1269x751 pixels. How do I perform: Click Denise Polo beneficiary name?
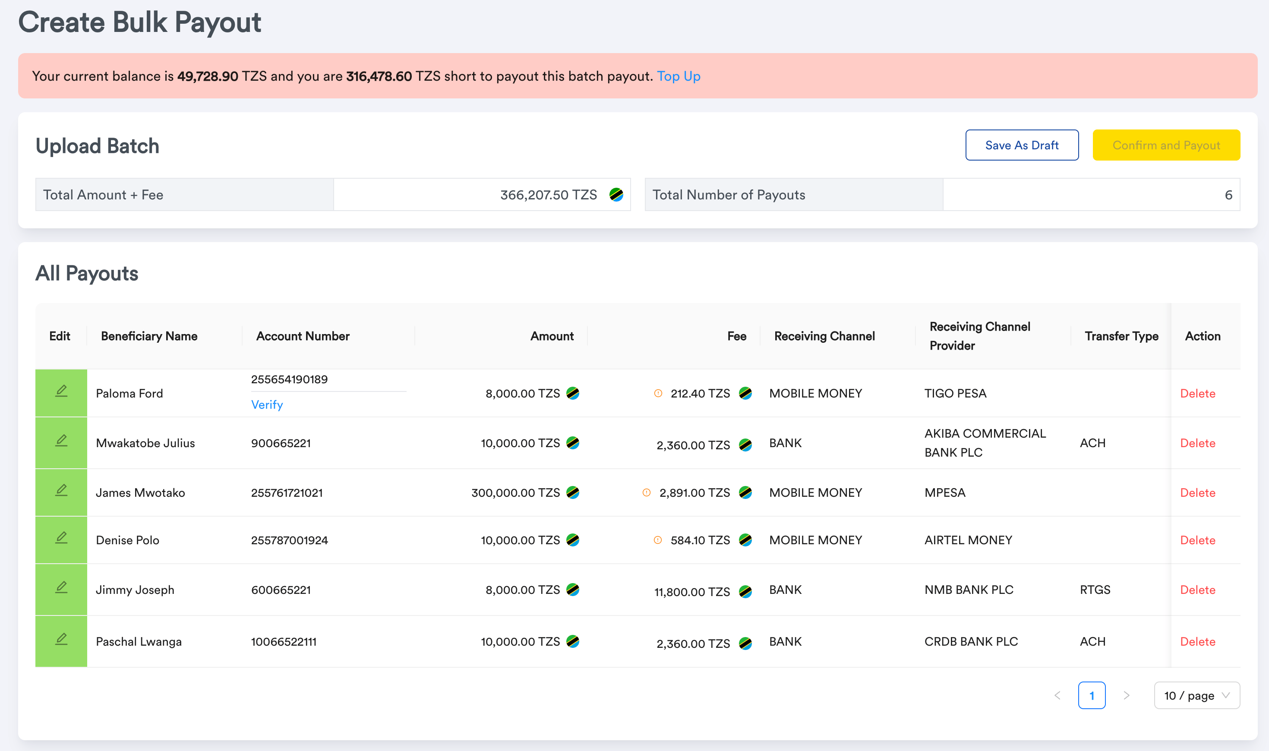pos(127,540)
